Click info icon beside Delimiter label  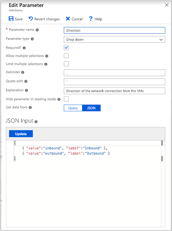tap(23, 72)
